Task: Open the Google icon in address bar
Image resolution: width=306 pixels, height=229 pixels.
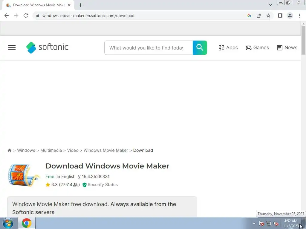Action: point(249,16)
